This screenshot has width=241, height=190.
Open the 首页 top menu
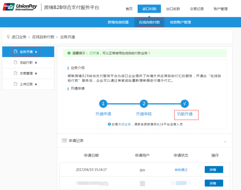click(129, 9)
